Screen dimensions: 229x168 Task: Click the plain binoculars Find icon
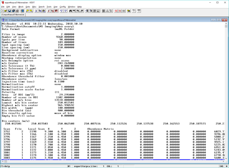[70, 11]
